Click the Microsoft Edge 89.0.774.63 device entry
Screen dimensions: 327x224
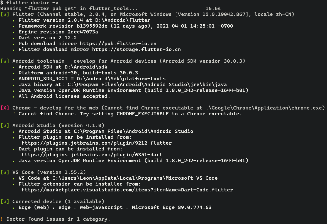point(172,208)
